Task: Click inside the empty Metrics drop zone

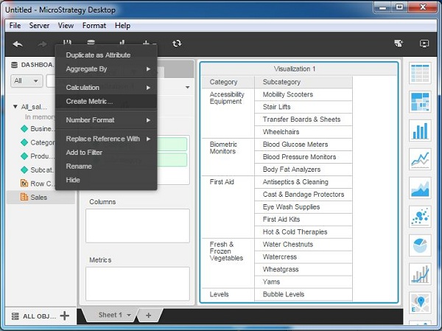Action: point(137,283)
